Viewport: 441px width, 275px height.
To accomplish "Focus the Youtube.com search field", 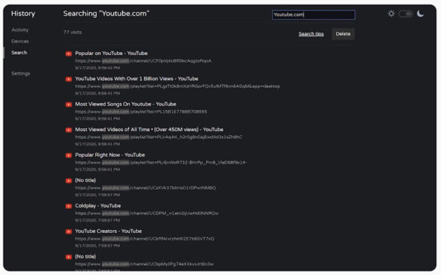I will (x=314, y=15).
